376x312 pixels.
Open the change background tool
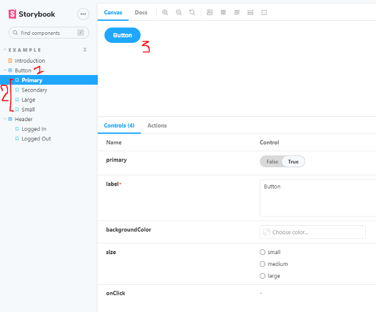(209, 12)
